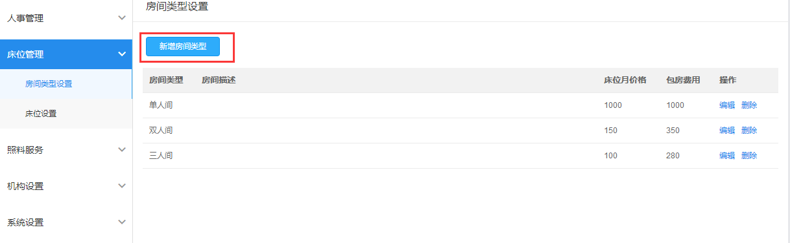Open the 照料服务 sidebar menu

pos(66,150)
